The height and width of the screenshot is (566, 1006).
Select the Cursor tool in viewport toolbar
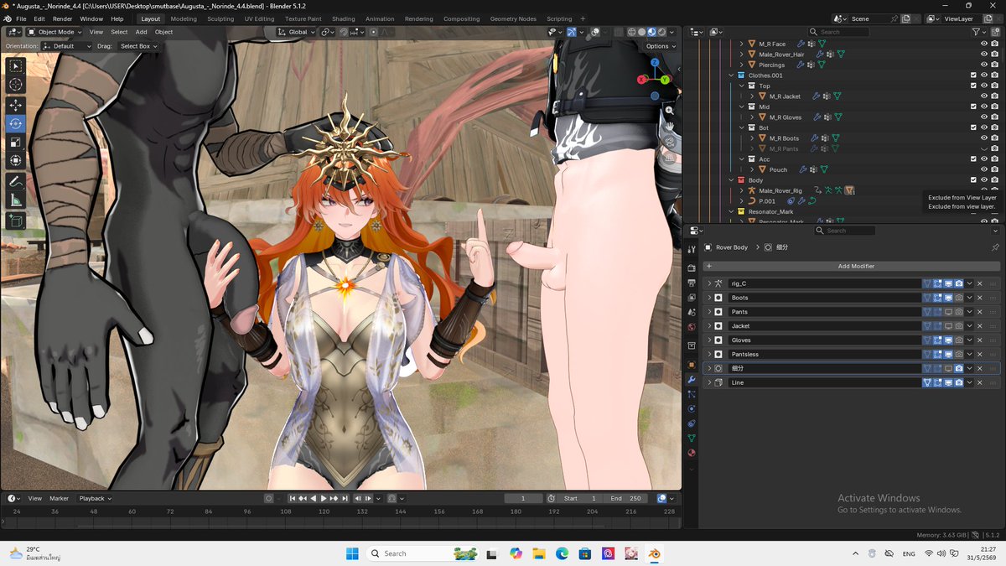[16, 85]
